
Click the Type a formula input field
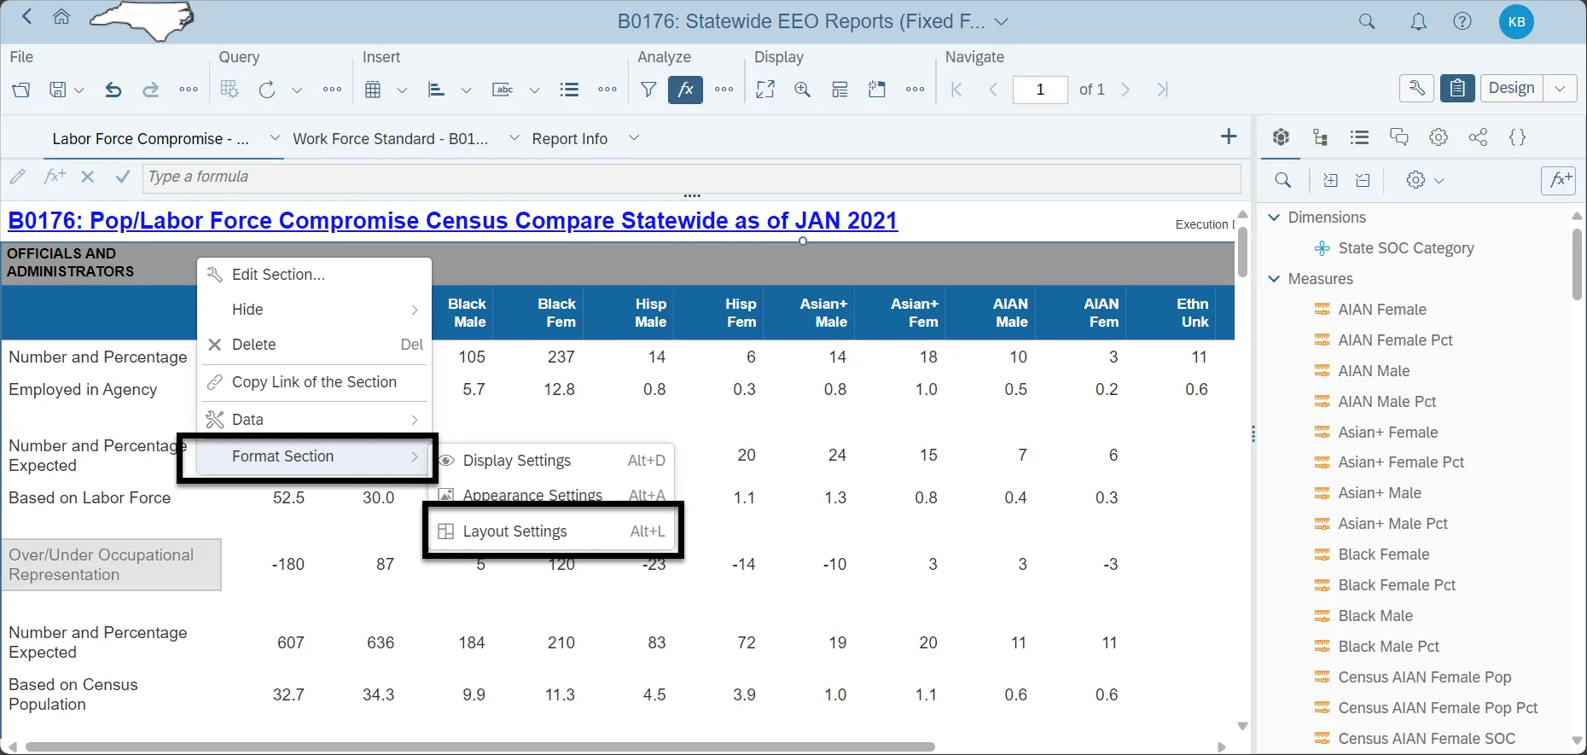click(691, 177)
